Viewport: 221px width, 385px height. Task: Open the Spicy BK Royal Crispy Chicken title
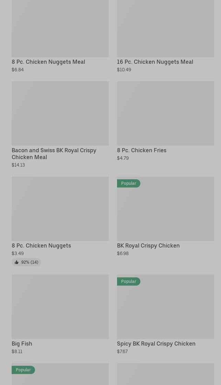click(x=156, y=344)
